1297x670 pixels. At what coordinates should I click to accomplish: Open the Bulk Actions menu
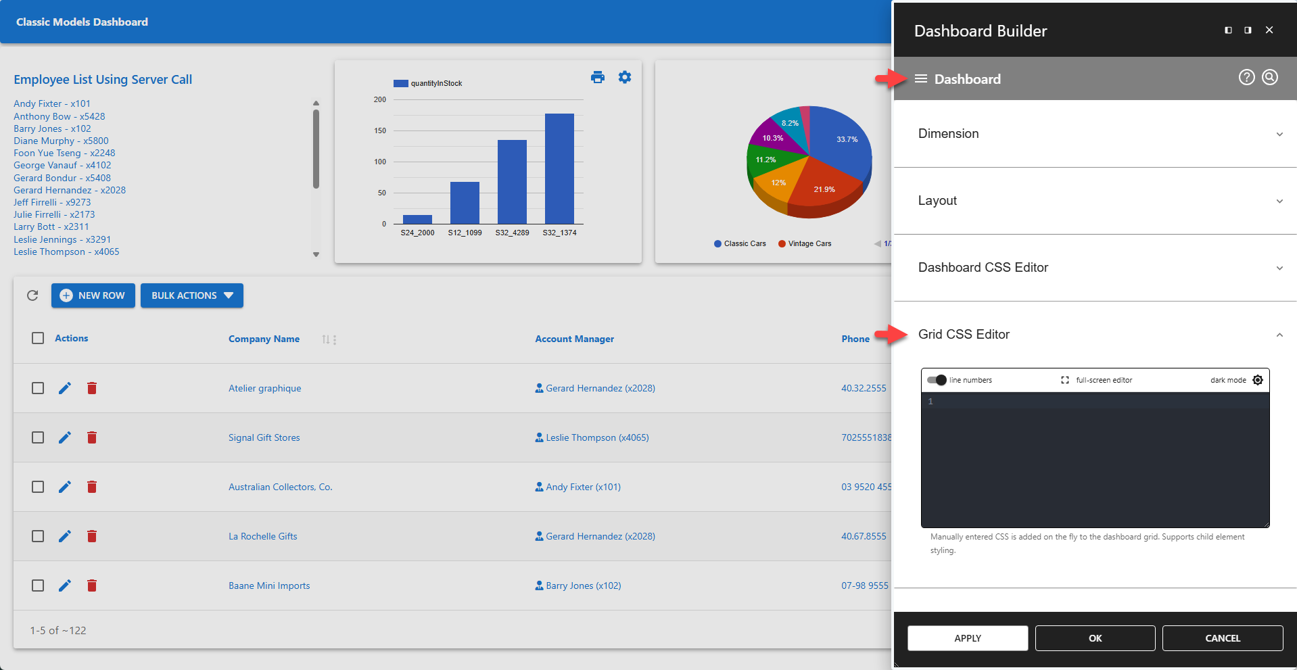coord(191,295)
